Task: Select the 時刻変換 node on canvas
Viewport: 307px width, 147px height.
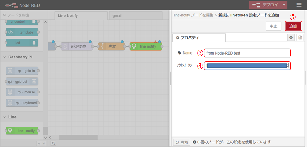Action: (x=76, y=46)
